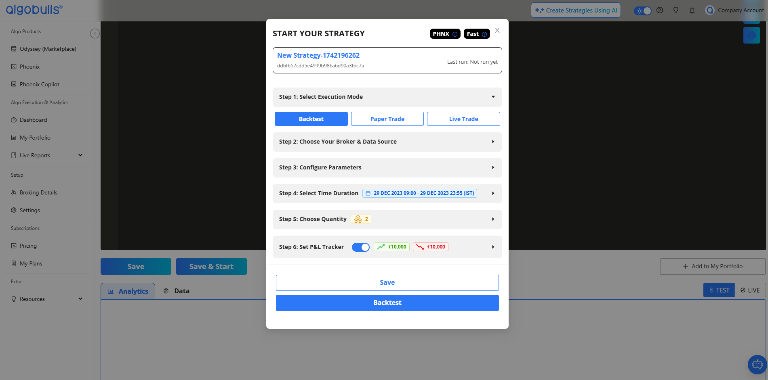Toggle the P&L Tracker switch off
Viewport: 768px width, 380px height.
[361, 247]
